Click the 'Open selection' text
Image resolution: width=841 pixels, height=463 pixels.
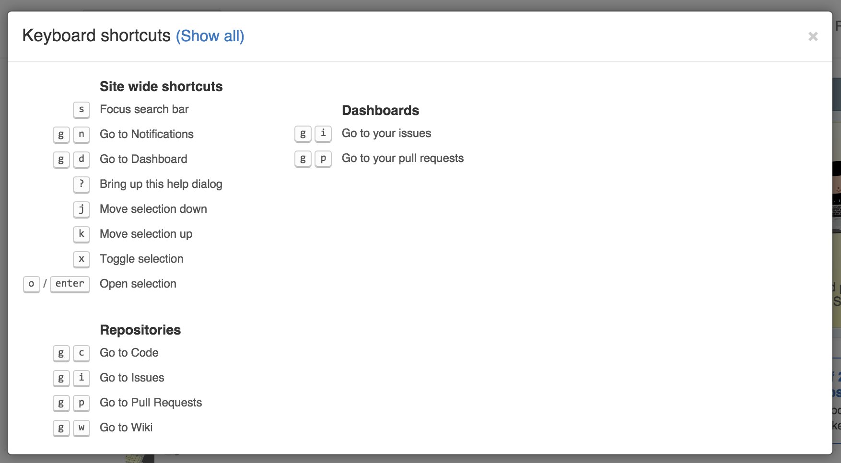pyautogui.click(x=138, y=284)
